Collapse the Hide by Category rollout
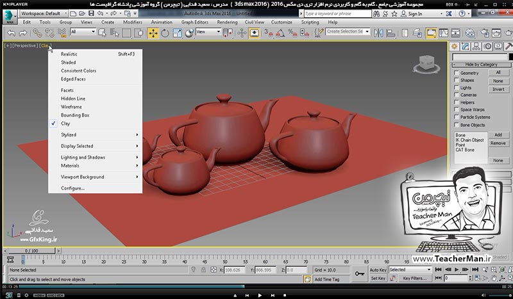Viewport: 513px width, 299px height. pyautogui.click(x=481, y=65)
